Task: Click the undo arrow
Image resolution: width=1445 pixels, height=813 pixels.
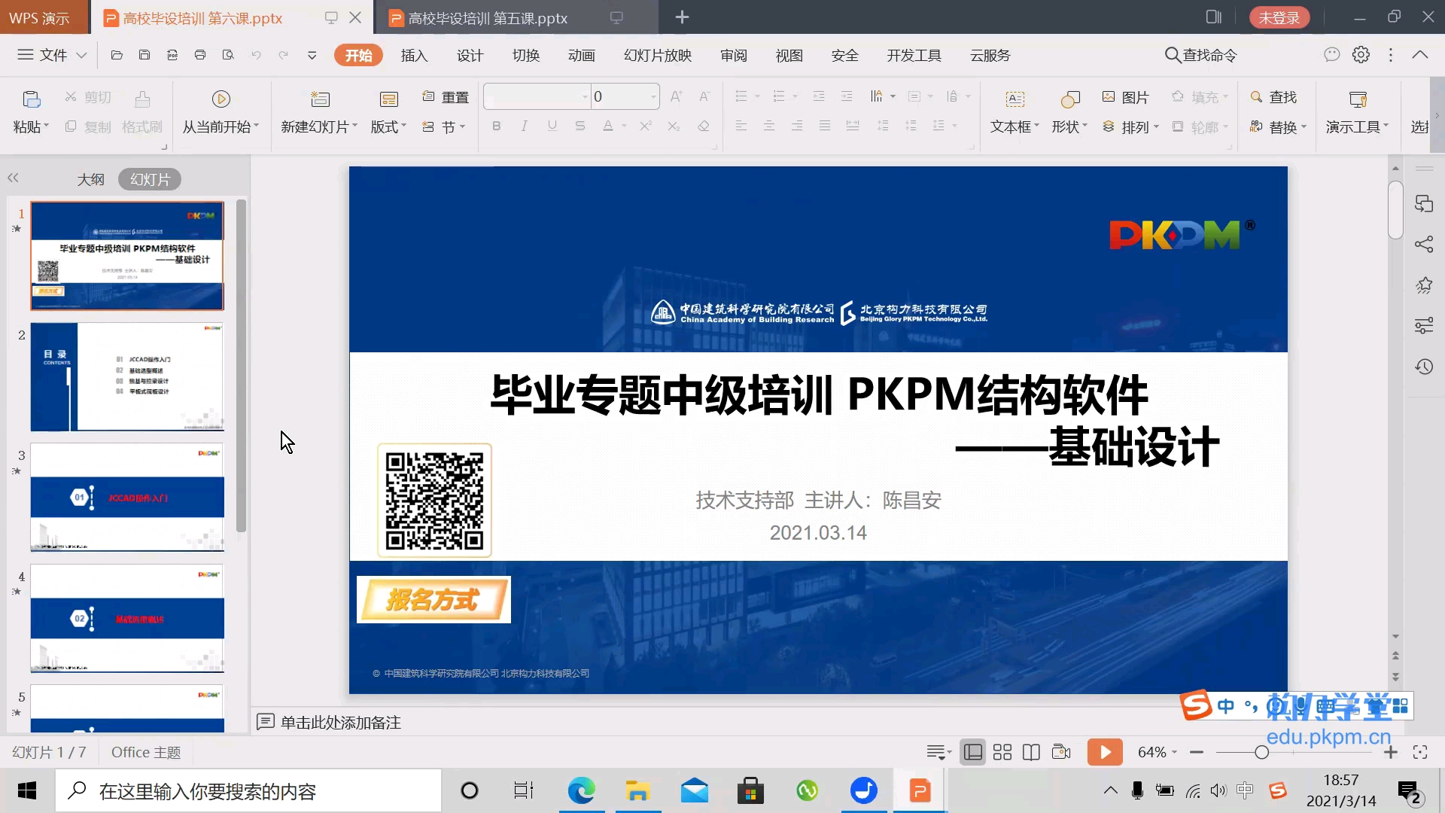Action: coord(256,55)
